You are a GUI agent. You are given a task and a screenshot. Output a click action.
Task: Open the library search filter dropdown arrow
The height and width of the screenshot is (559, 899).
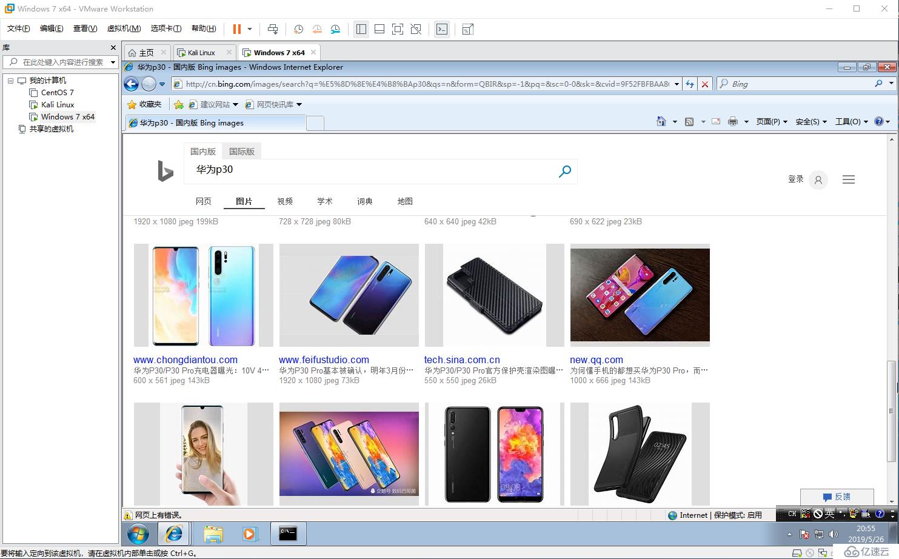click(113, 62)
